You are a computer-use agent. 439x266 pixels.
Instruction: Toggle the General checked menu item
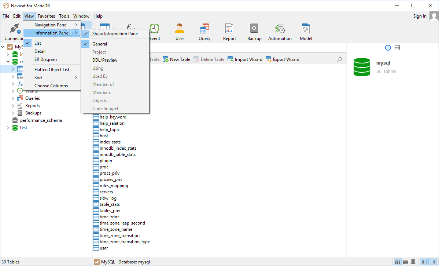(x=85, y=44)
